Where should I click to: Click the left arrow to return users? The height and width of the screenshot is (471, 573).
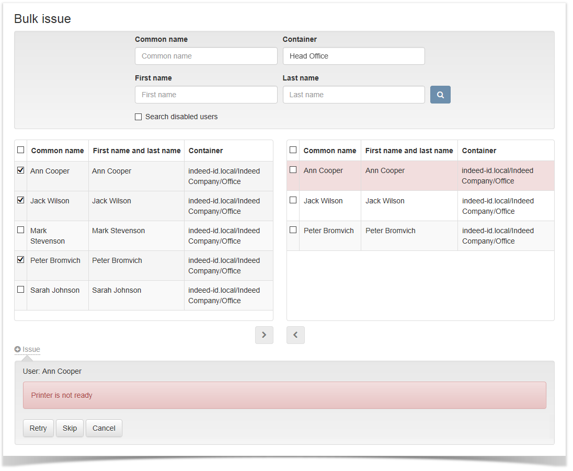point(295,335)
